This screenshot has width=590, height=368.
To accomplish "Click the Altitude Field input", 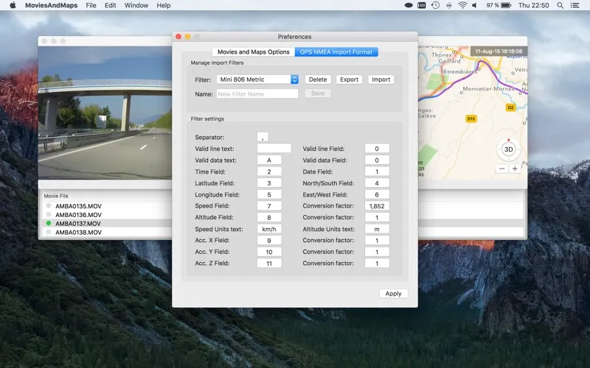I will click(x=269, y=217).
